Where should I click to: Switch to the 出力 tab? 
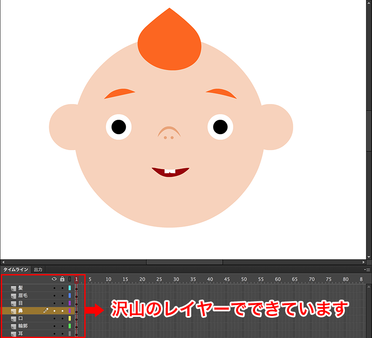point(38,269)
